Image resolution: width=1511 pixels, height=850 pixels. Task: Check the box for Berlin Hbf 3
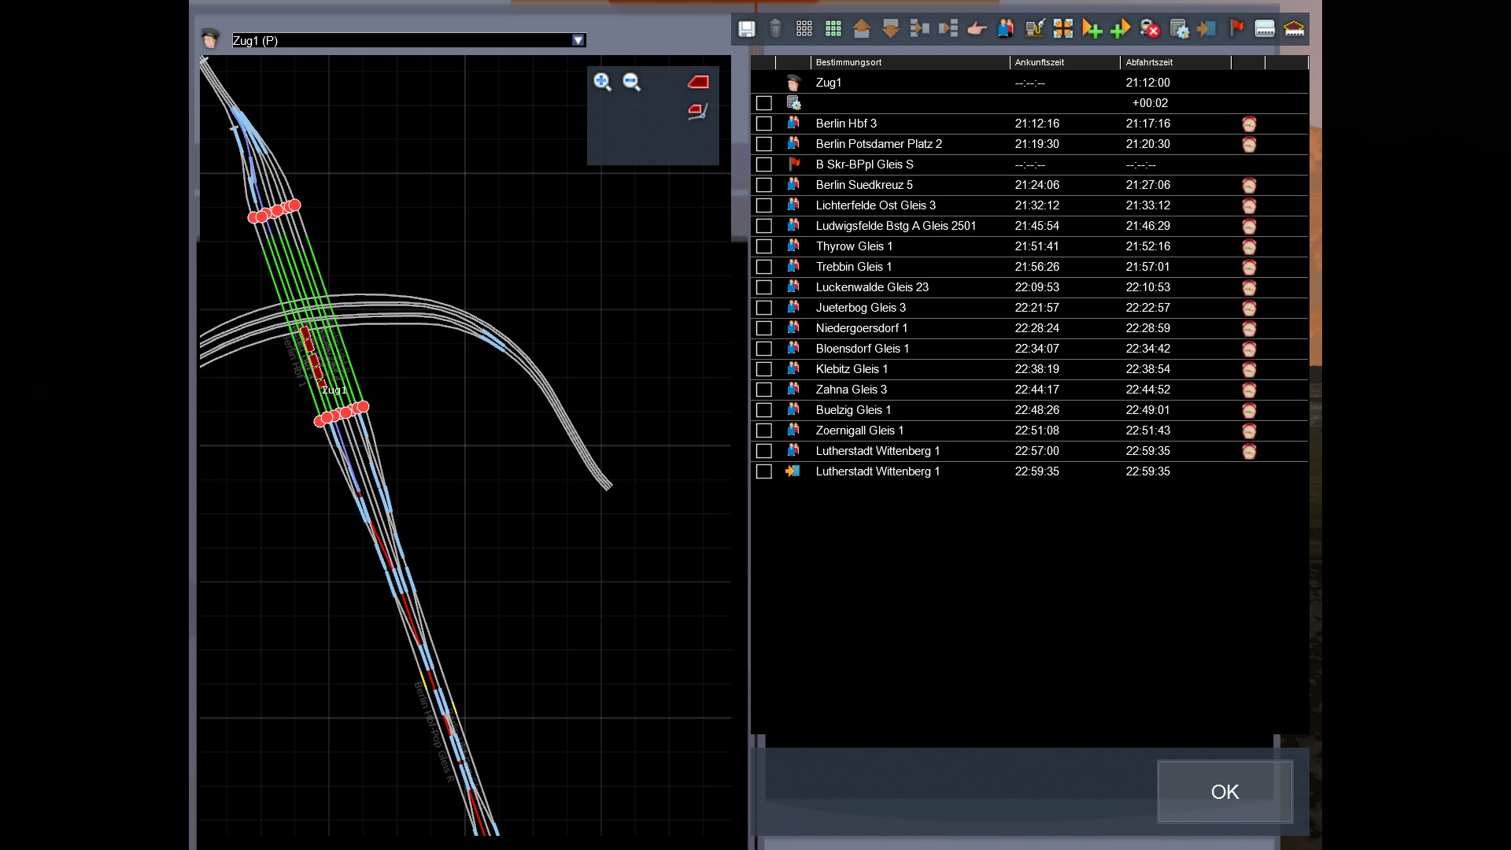763,124
